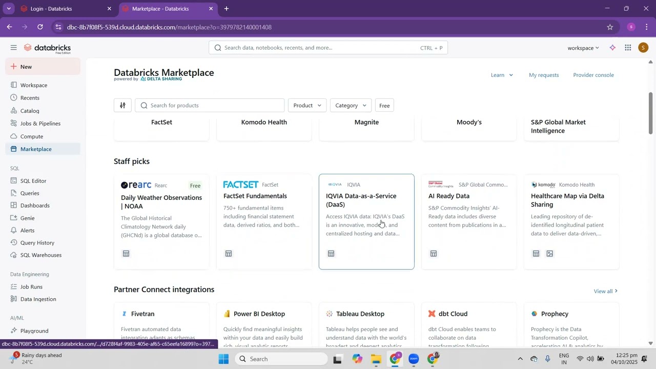Viewport: 656px width, 369px height.
Task: Collapse the sidebar with the hamburger menu icon
Action: pos(13,48)
